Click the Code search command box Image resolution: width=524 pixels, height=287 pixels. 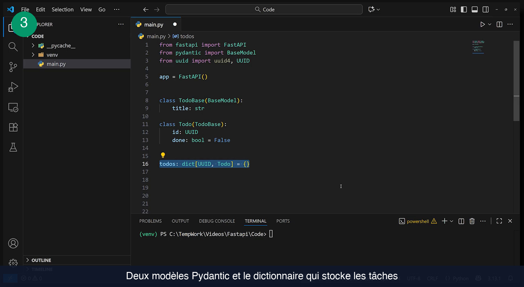264,9
